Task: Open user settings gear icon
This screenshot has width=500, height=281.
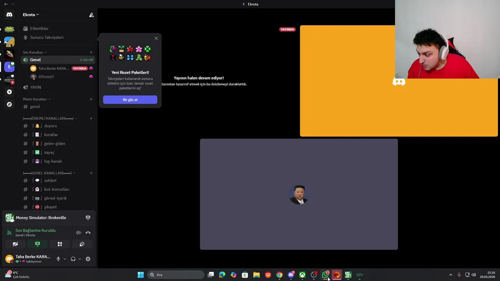Action: click(x=88, y=259)
